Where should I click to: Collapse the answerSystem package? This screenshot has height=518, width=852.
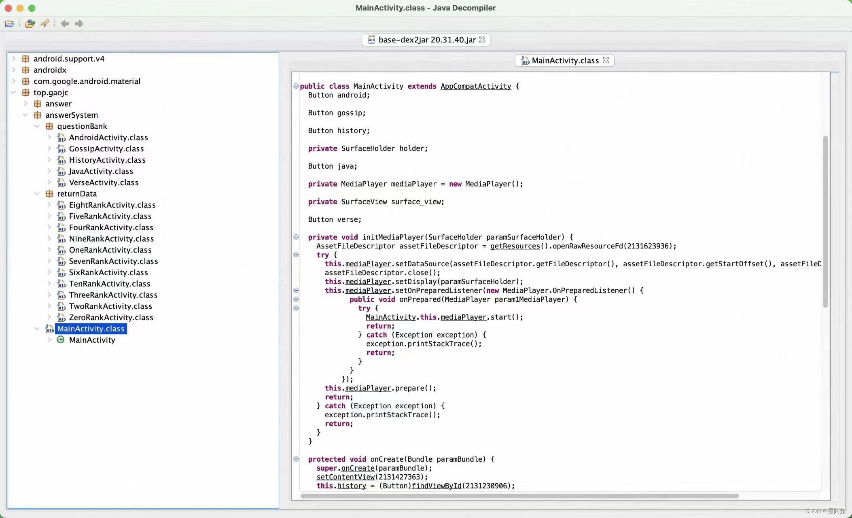(x=25, y=115)
